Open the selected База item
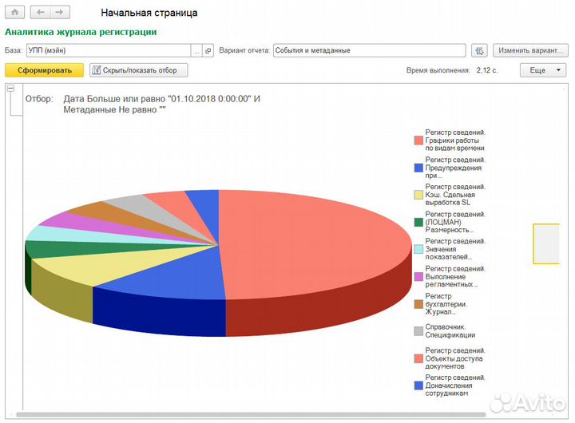 pos(208,50)
